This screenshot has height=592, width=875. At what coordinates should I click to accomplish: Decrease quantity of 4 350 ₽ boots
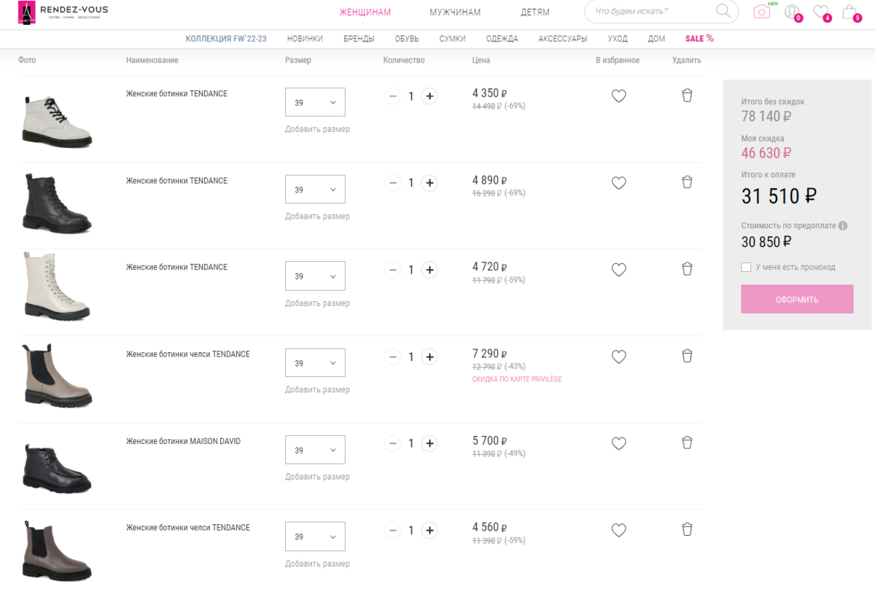click(x=393, y=96)
